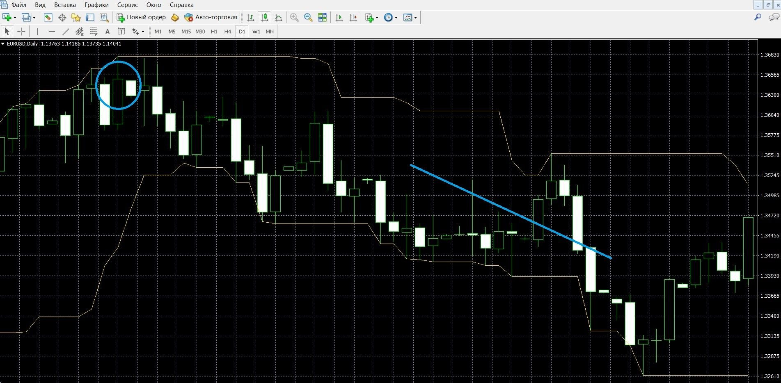781x383 pixels.
Task: Open the arrows objects tool
Action: tap(135, 32)
